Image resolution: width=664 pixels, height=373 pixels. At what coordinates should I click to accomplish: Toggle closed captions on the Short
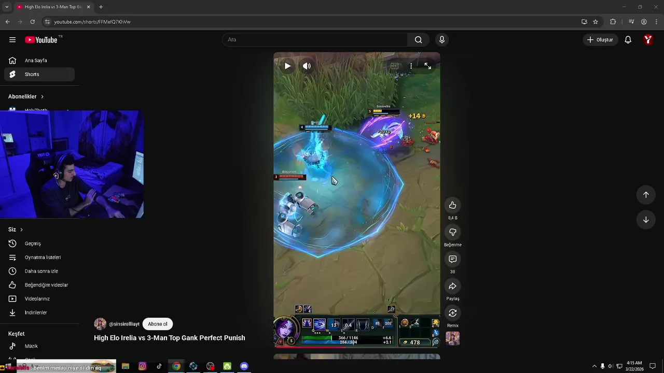click(394, 66)
